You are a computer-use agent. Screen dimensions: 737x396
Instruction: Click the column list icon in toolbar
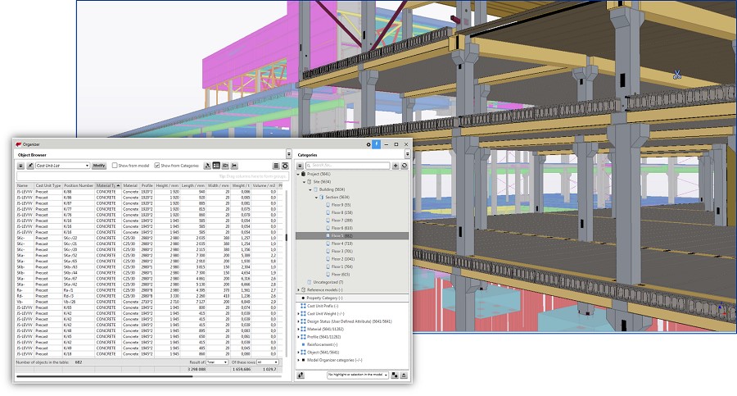coord(276,166)
